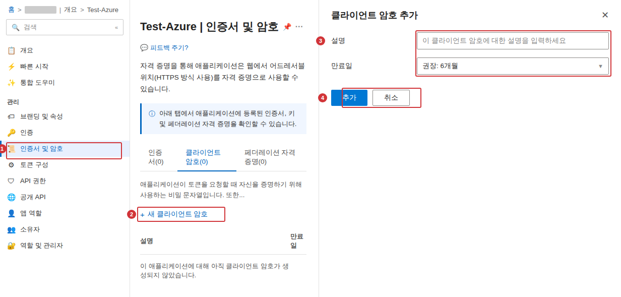Open API 권한 page
The height and width of the screenshot is (297, 621).
pyautogui.click(x=65, y=181)
